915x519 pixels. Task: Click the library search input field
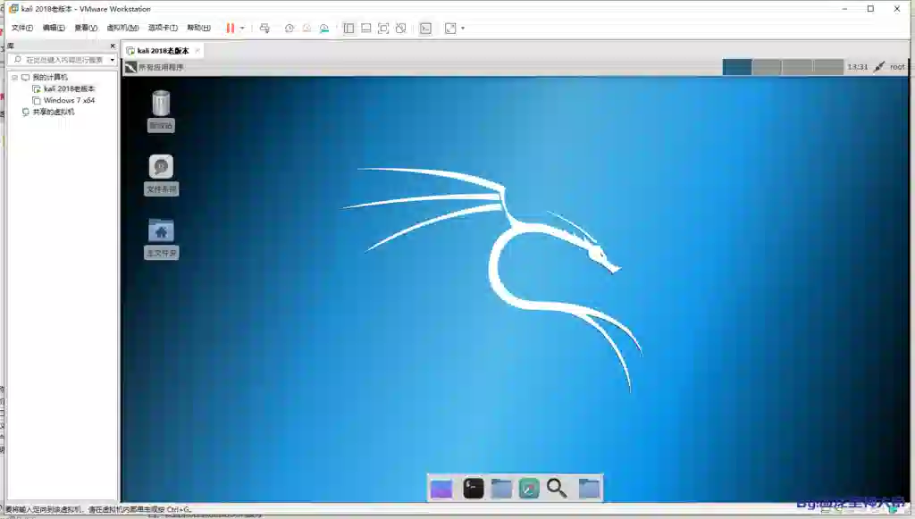pyautogui.click(x=60, y=60)
